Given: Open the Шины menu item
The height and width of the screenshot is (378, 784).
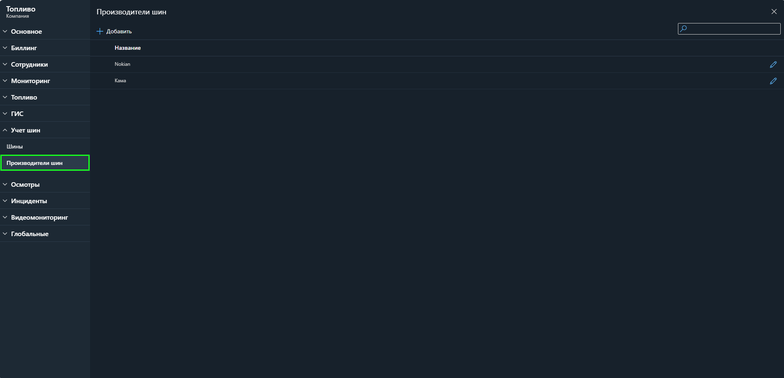Looking at the screenshot, I should (14, 146).
